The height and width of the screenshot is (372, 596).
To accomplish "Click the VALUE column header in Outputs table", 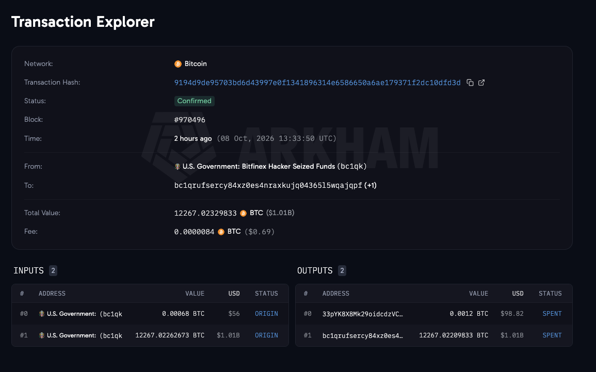I will coord(478,294).
